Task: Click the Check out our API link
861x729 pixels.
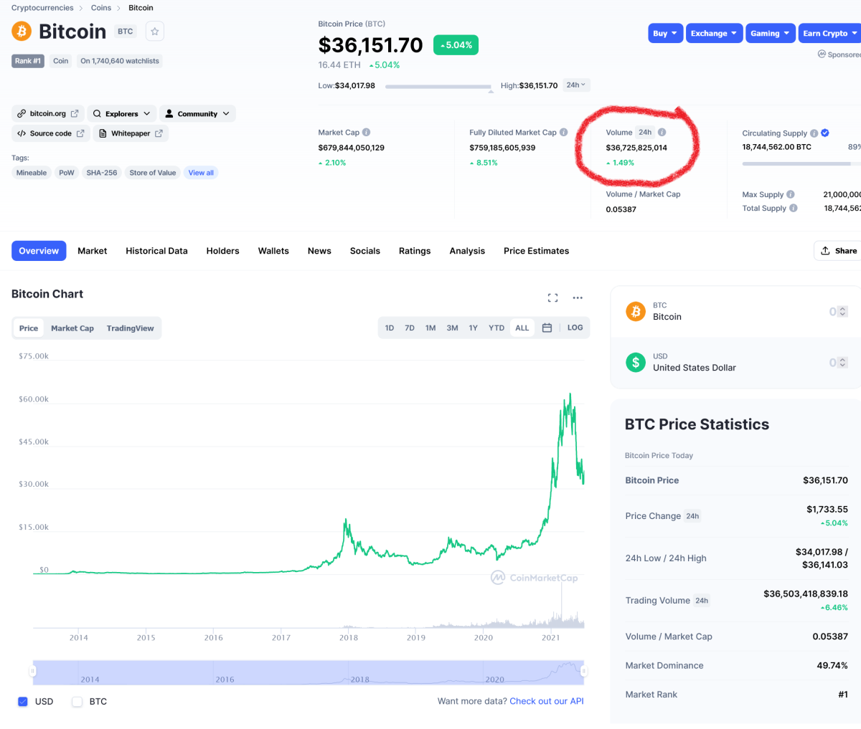Action: (547, 701)
